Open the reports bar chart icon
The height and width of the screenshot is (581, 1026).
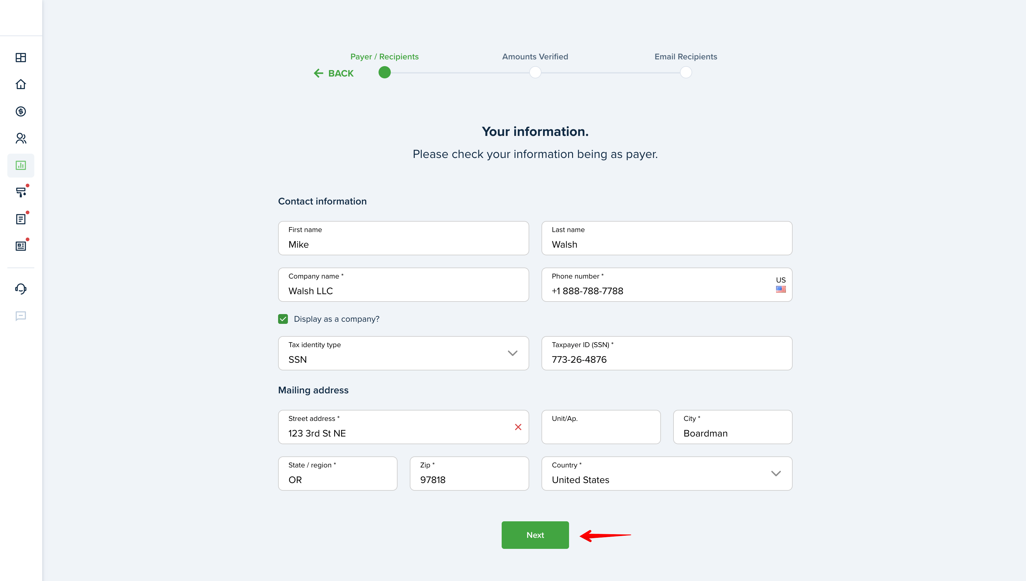(21, 166)
